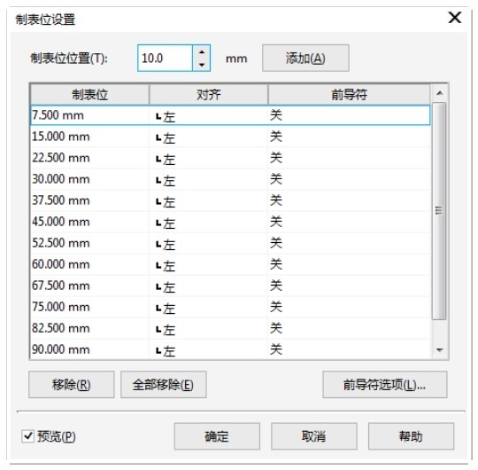478x470 pixels.
Task: Click the list scrollbar down arrow
Action: 439,350
